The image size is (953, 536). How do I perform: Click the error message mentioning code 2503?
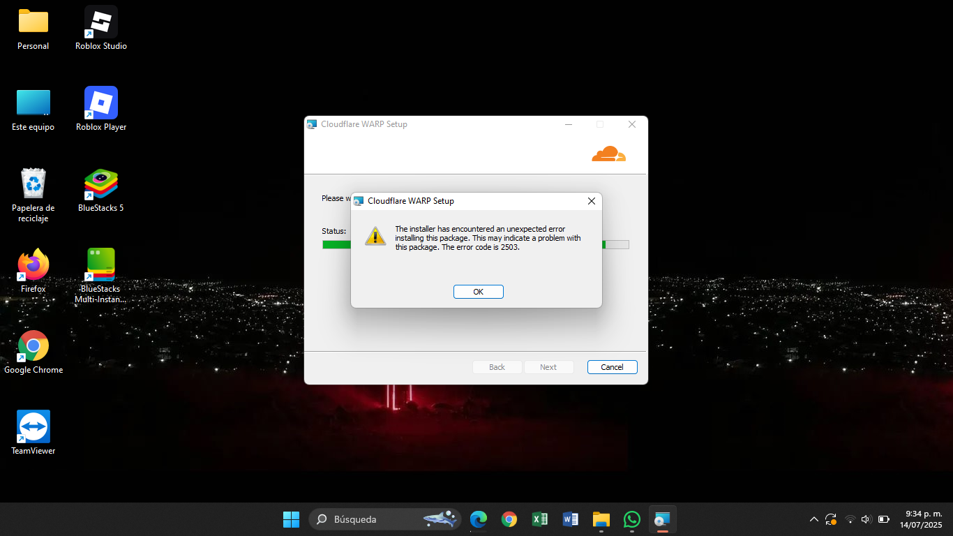point(488,238)
